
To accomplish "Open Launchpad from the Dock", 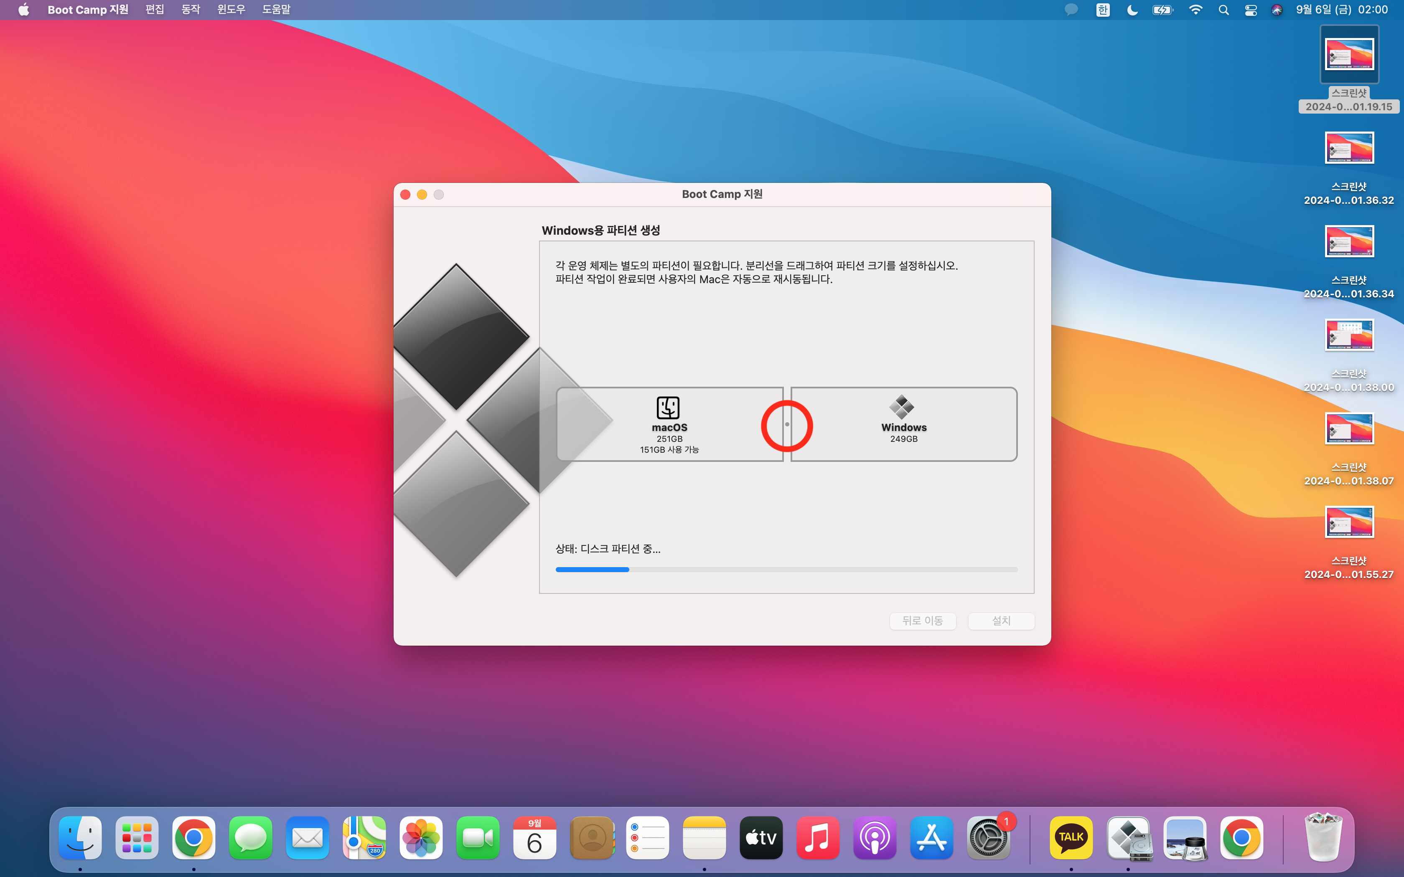I will [137, 838].
